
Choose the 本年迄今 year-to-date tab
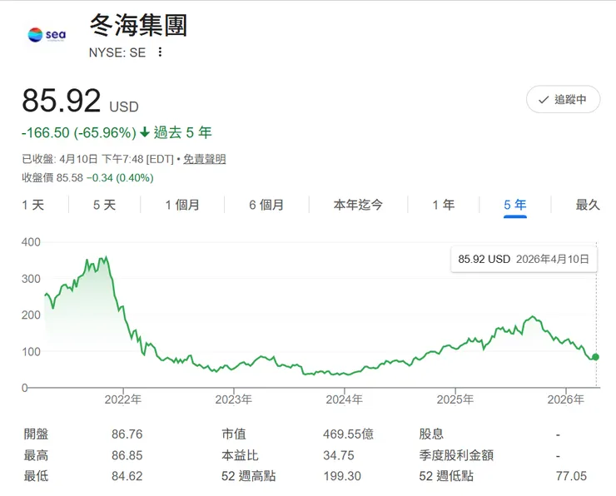[x=358, y=205]
